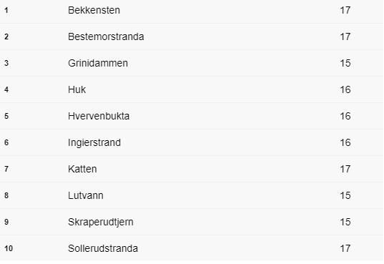Click the value 15 beside Grinidammen
The height and width of the screenshot is (264, 384).
tap(345, 63)
